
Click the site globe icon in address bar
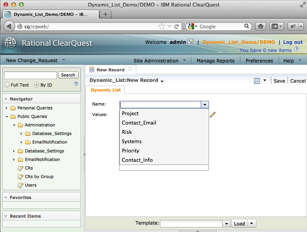20,26
